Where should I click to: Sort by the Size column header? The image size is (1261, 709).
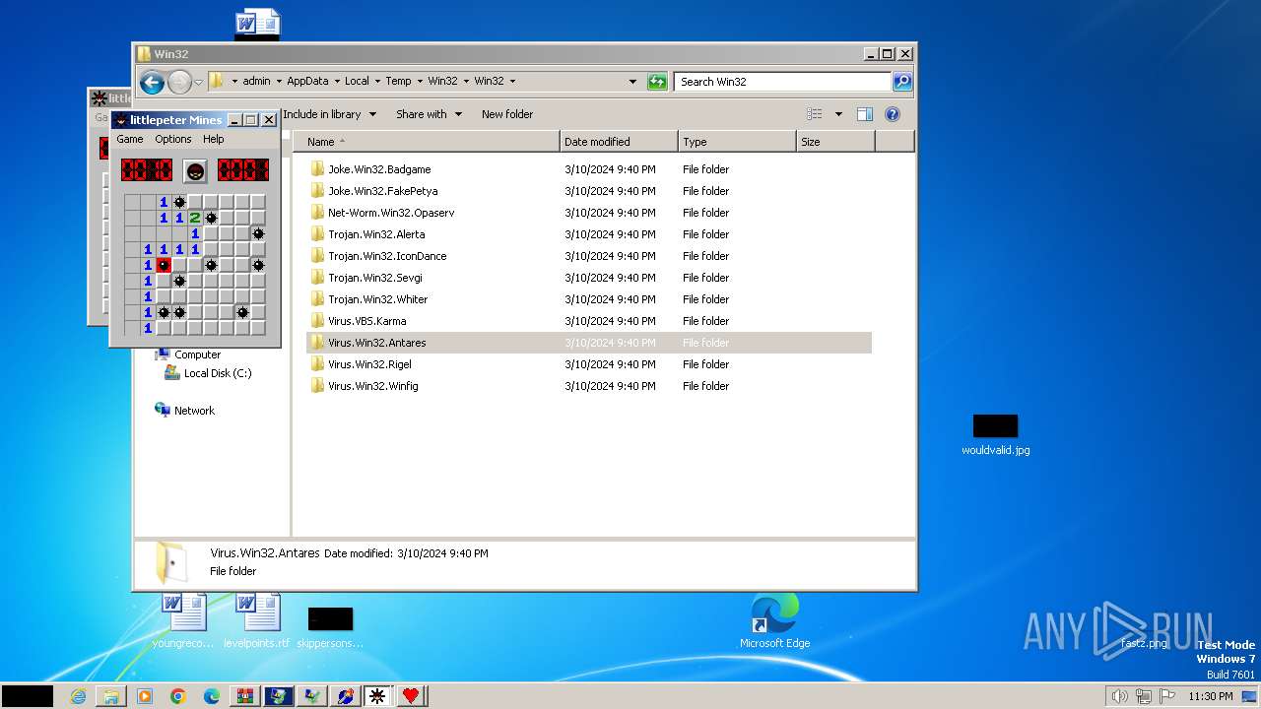point(835,142)
